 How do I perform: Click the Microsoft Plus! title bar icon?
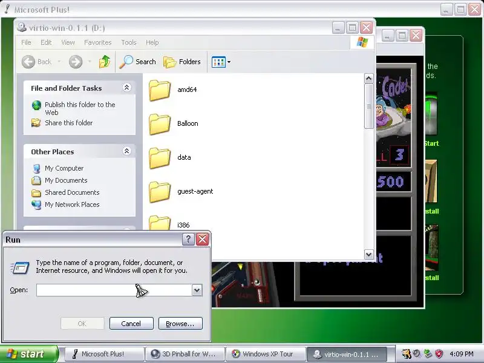click(7, 9)
